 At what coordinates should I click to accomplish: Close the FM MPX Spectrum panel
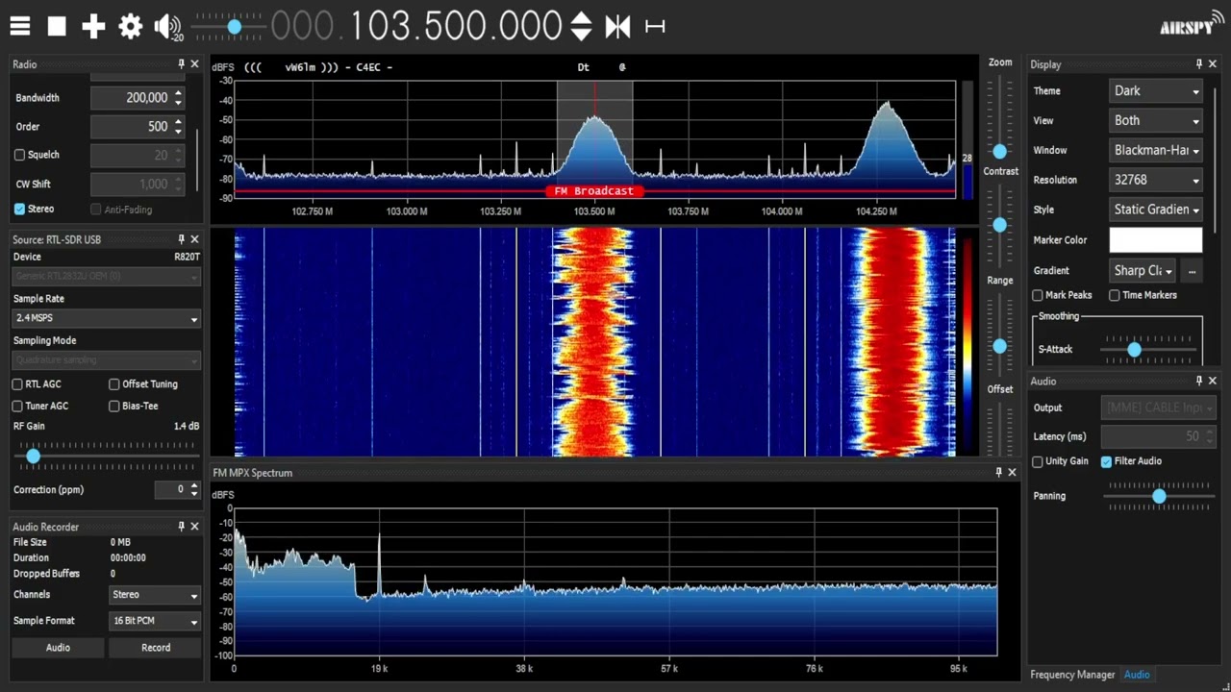pyautogui.click(x=1012, y=473)
